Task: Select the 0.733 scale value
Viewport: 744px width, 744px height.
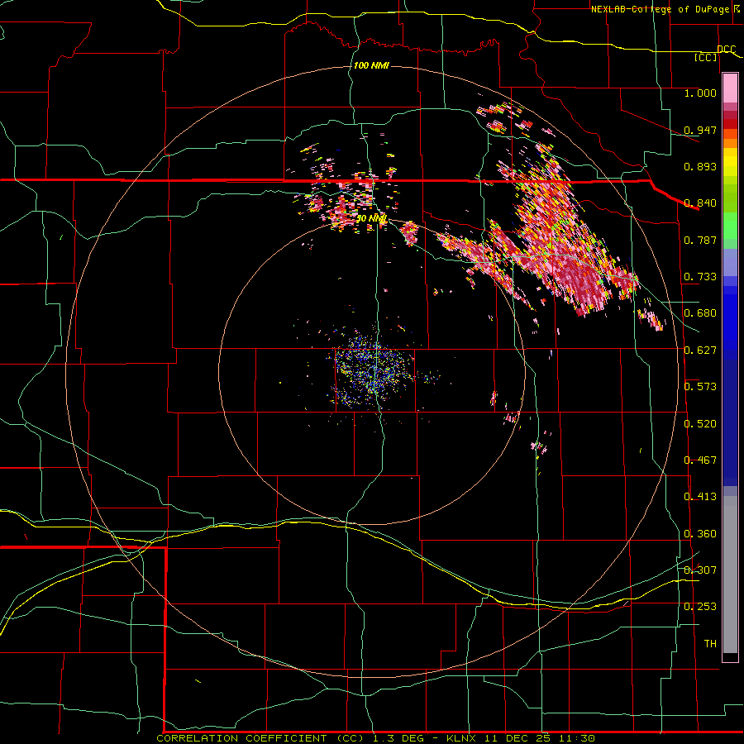Action: [700, 277]
